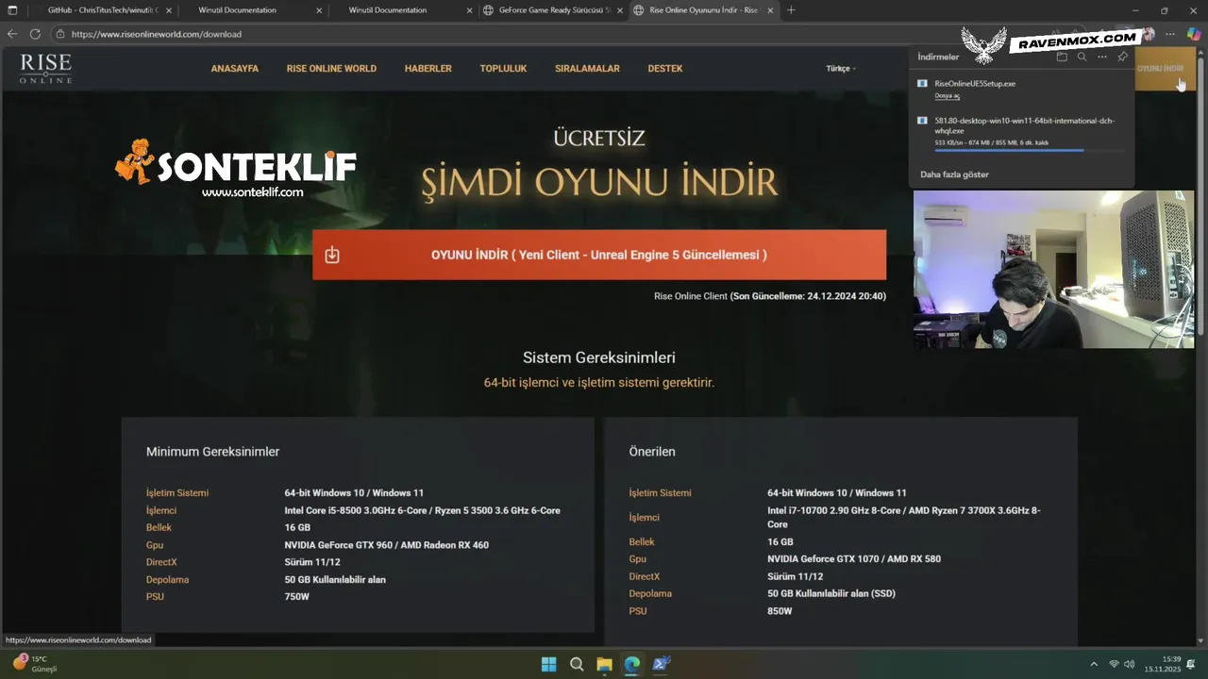This screenshot has height=679, width=1208.
Task: Click gold OYUNU İNDİR header button
Action: coord(1166,68)
